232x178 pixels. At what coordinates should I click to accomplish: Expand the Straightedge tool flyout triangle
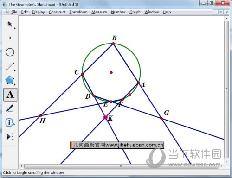point(15,70)
